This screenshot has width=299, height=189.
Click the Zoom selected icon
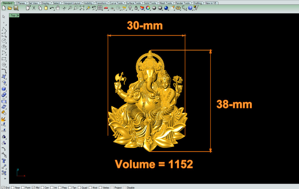coord(88,8)
